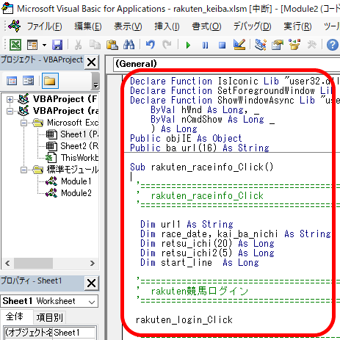Click the rakuten_login_Click code line
Image resolution: width=340 pixels, height=340 pixels.
pyautogui.click(x=184, y=320)
